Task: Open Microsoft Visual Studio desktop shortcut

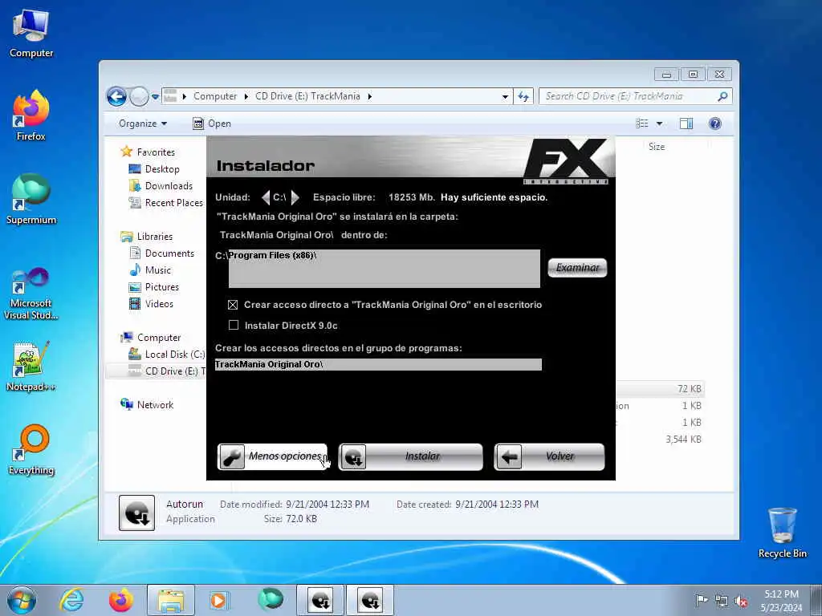Action: click(x=31, y=294)
